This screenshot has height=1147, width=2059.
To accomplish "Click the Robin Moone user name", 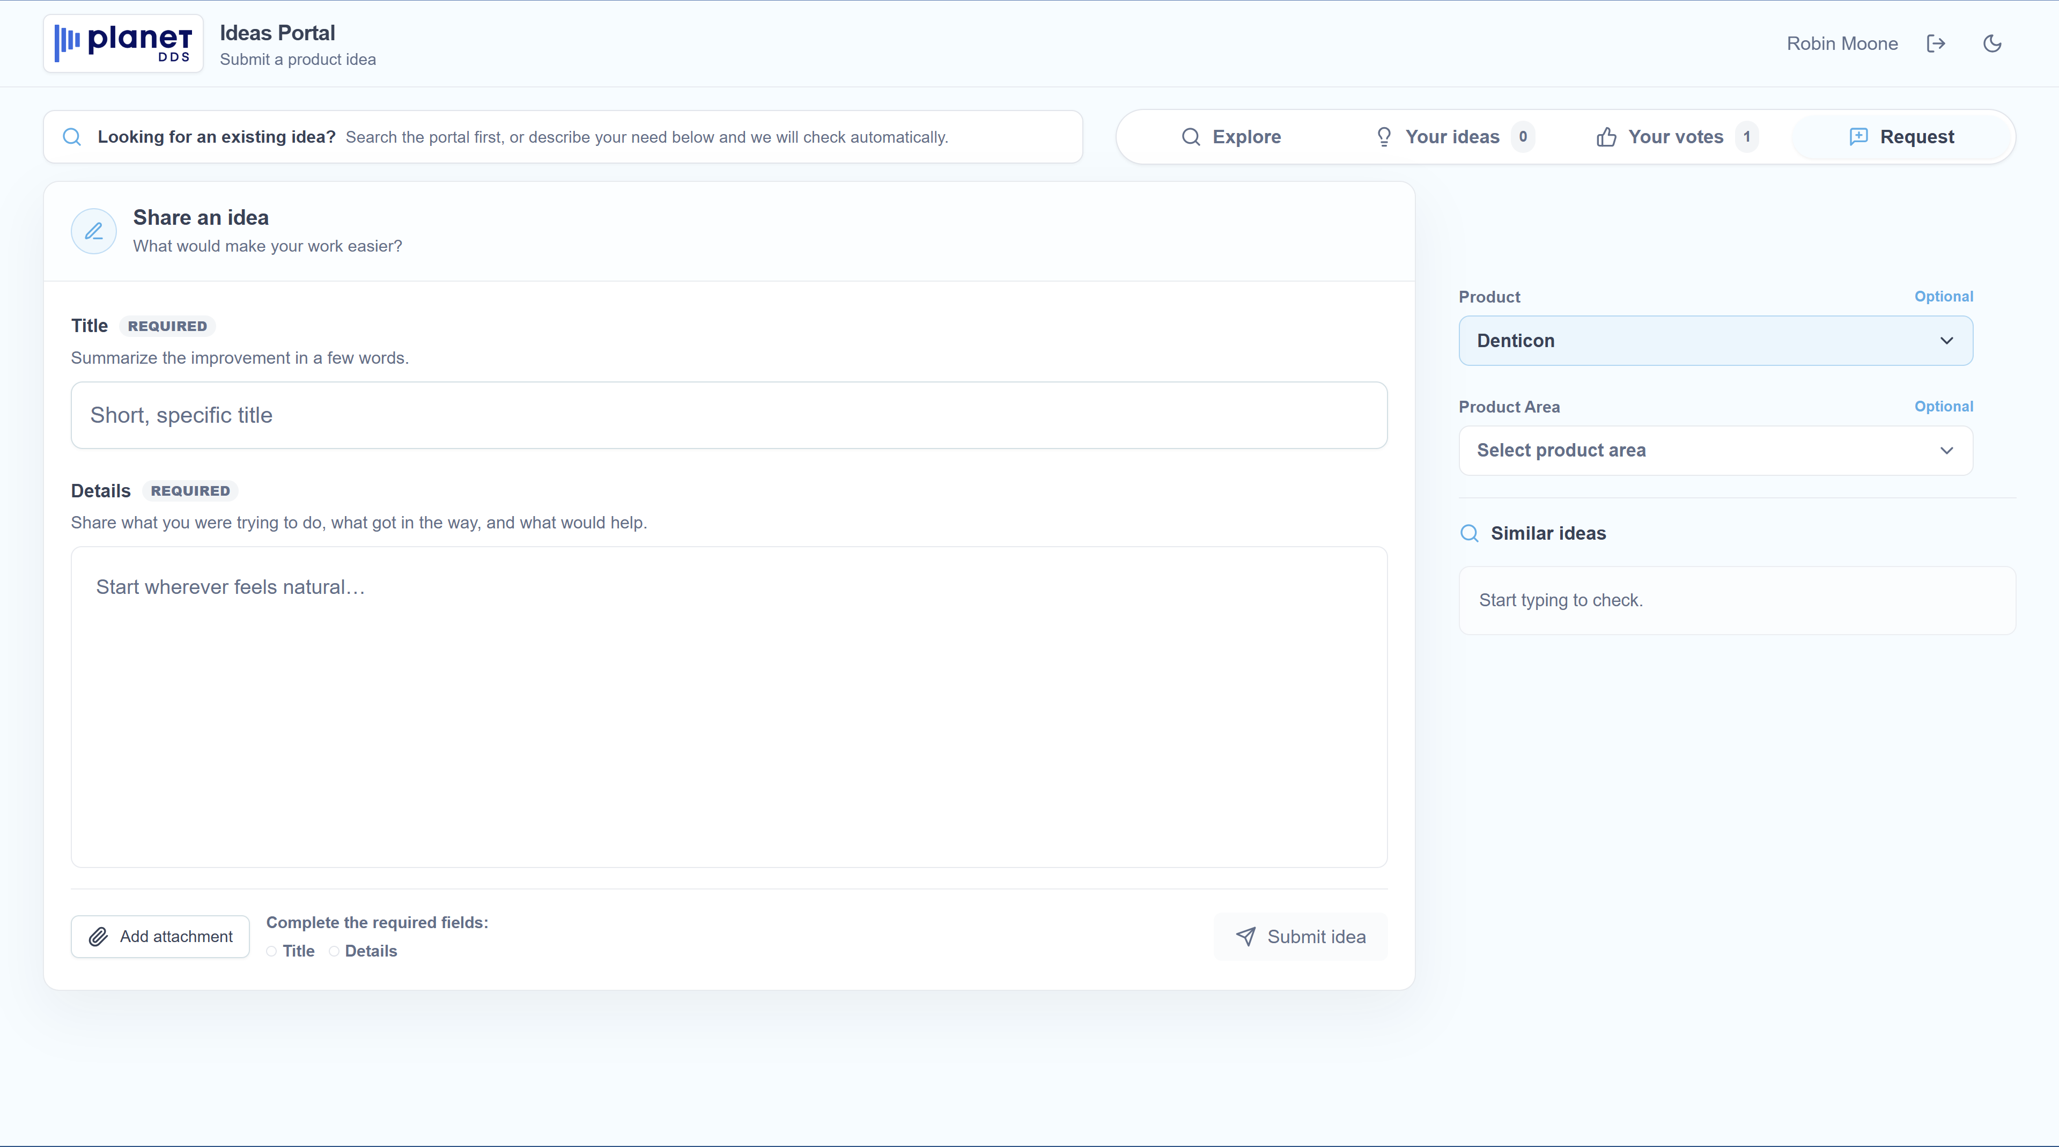I will click(x=1842, y=44).
